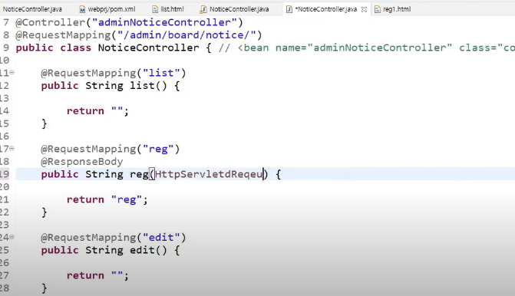This screenshot has width=515, height=296.
Task: Click the return statement on line 27
Action: [x=97, y=275]
